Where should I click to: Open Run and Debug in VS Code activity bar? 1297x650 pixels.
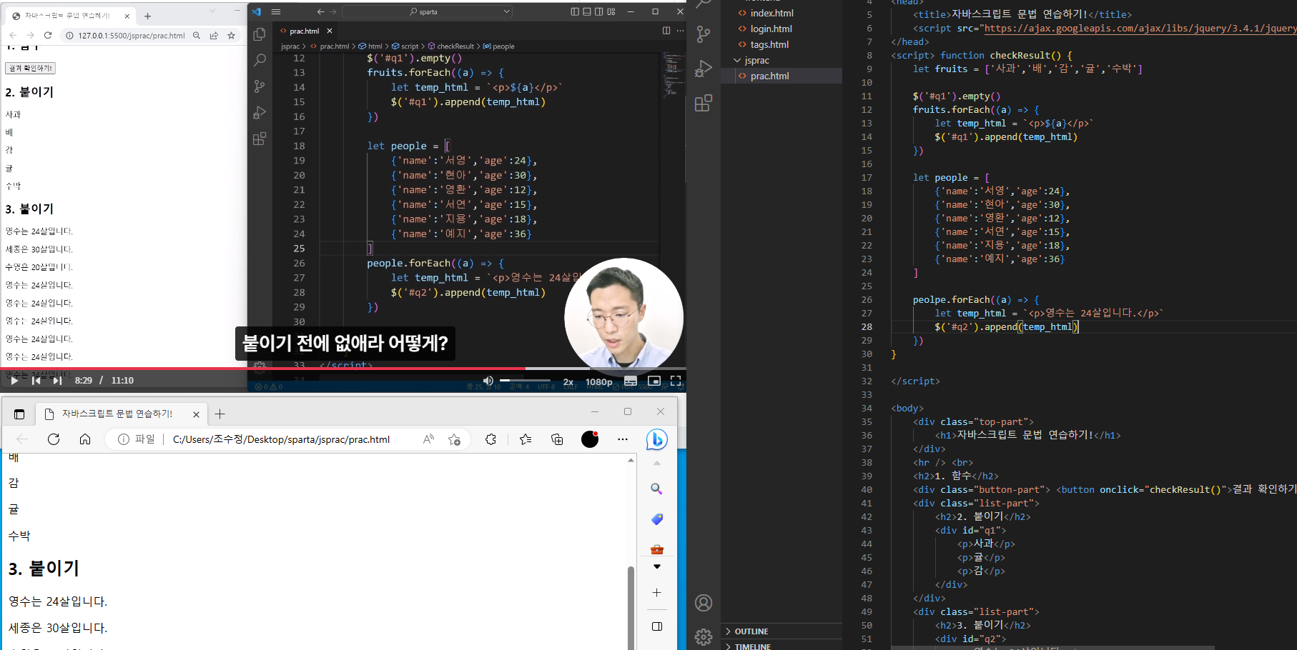click(x=704, y=69)
